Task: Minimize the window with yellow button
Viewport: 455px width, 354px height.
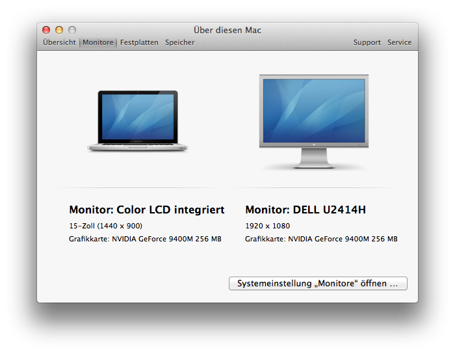Action: click(59, 30)
